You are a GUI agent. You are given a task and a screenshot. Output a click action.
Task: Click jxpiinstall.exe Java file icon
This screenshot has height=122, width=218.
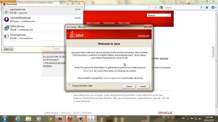[x=6, y=11]
